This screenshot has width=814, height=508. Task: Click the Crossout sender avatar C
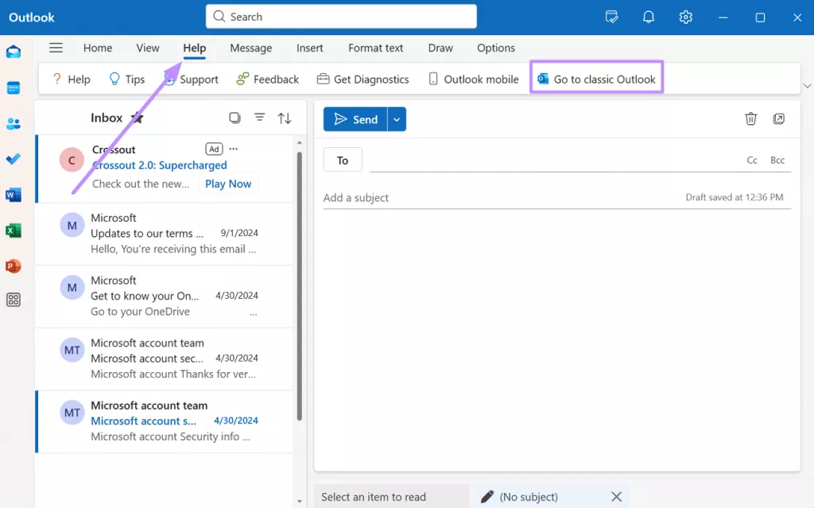pos(72,161)
